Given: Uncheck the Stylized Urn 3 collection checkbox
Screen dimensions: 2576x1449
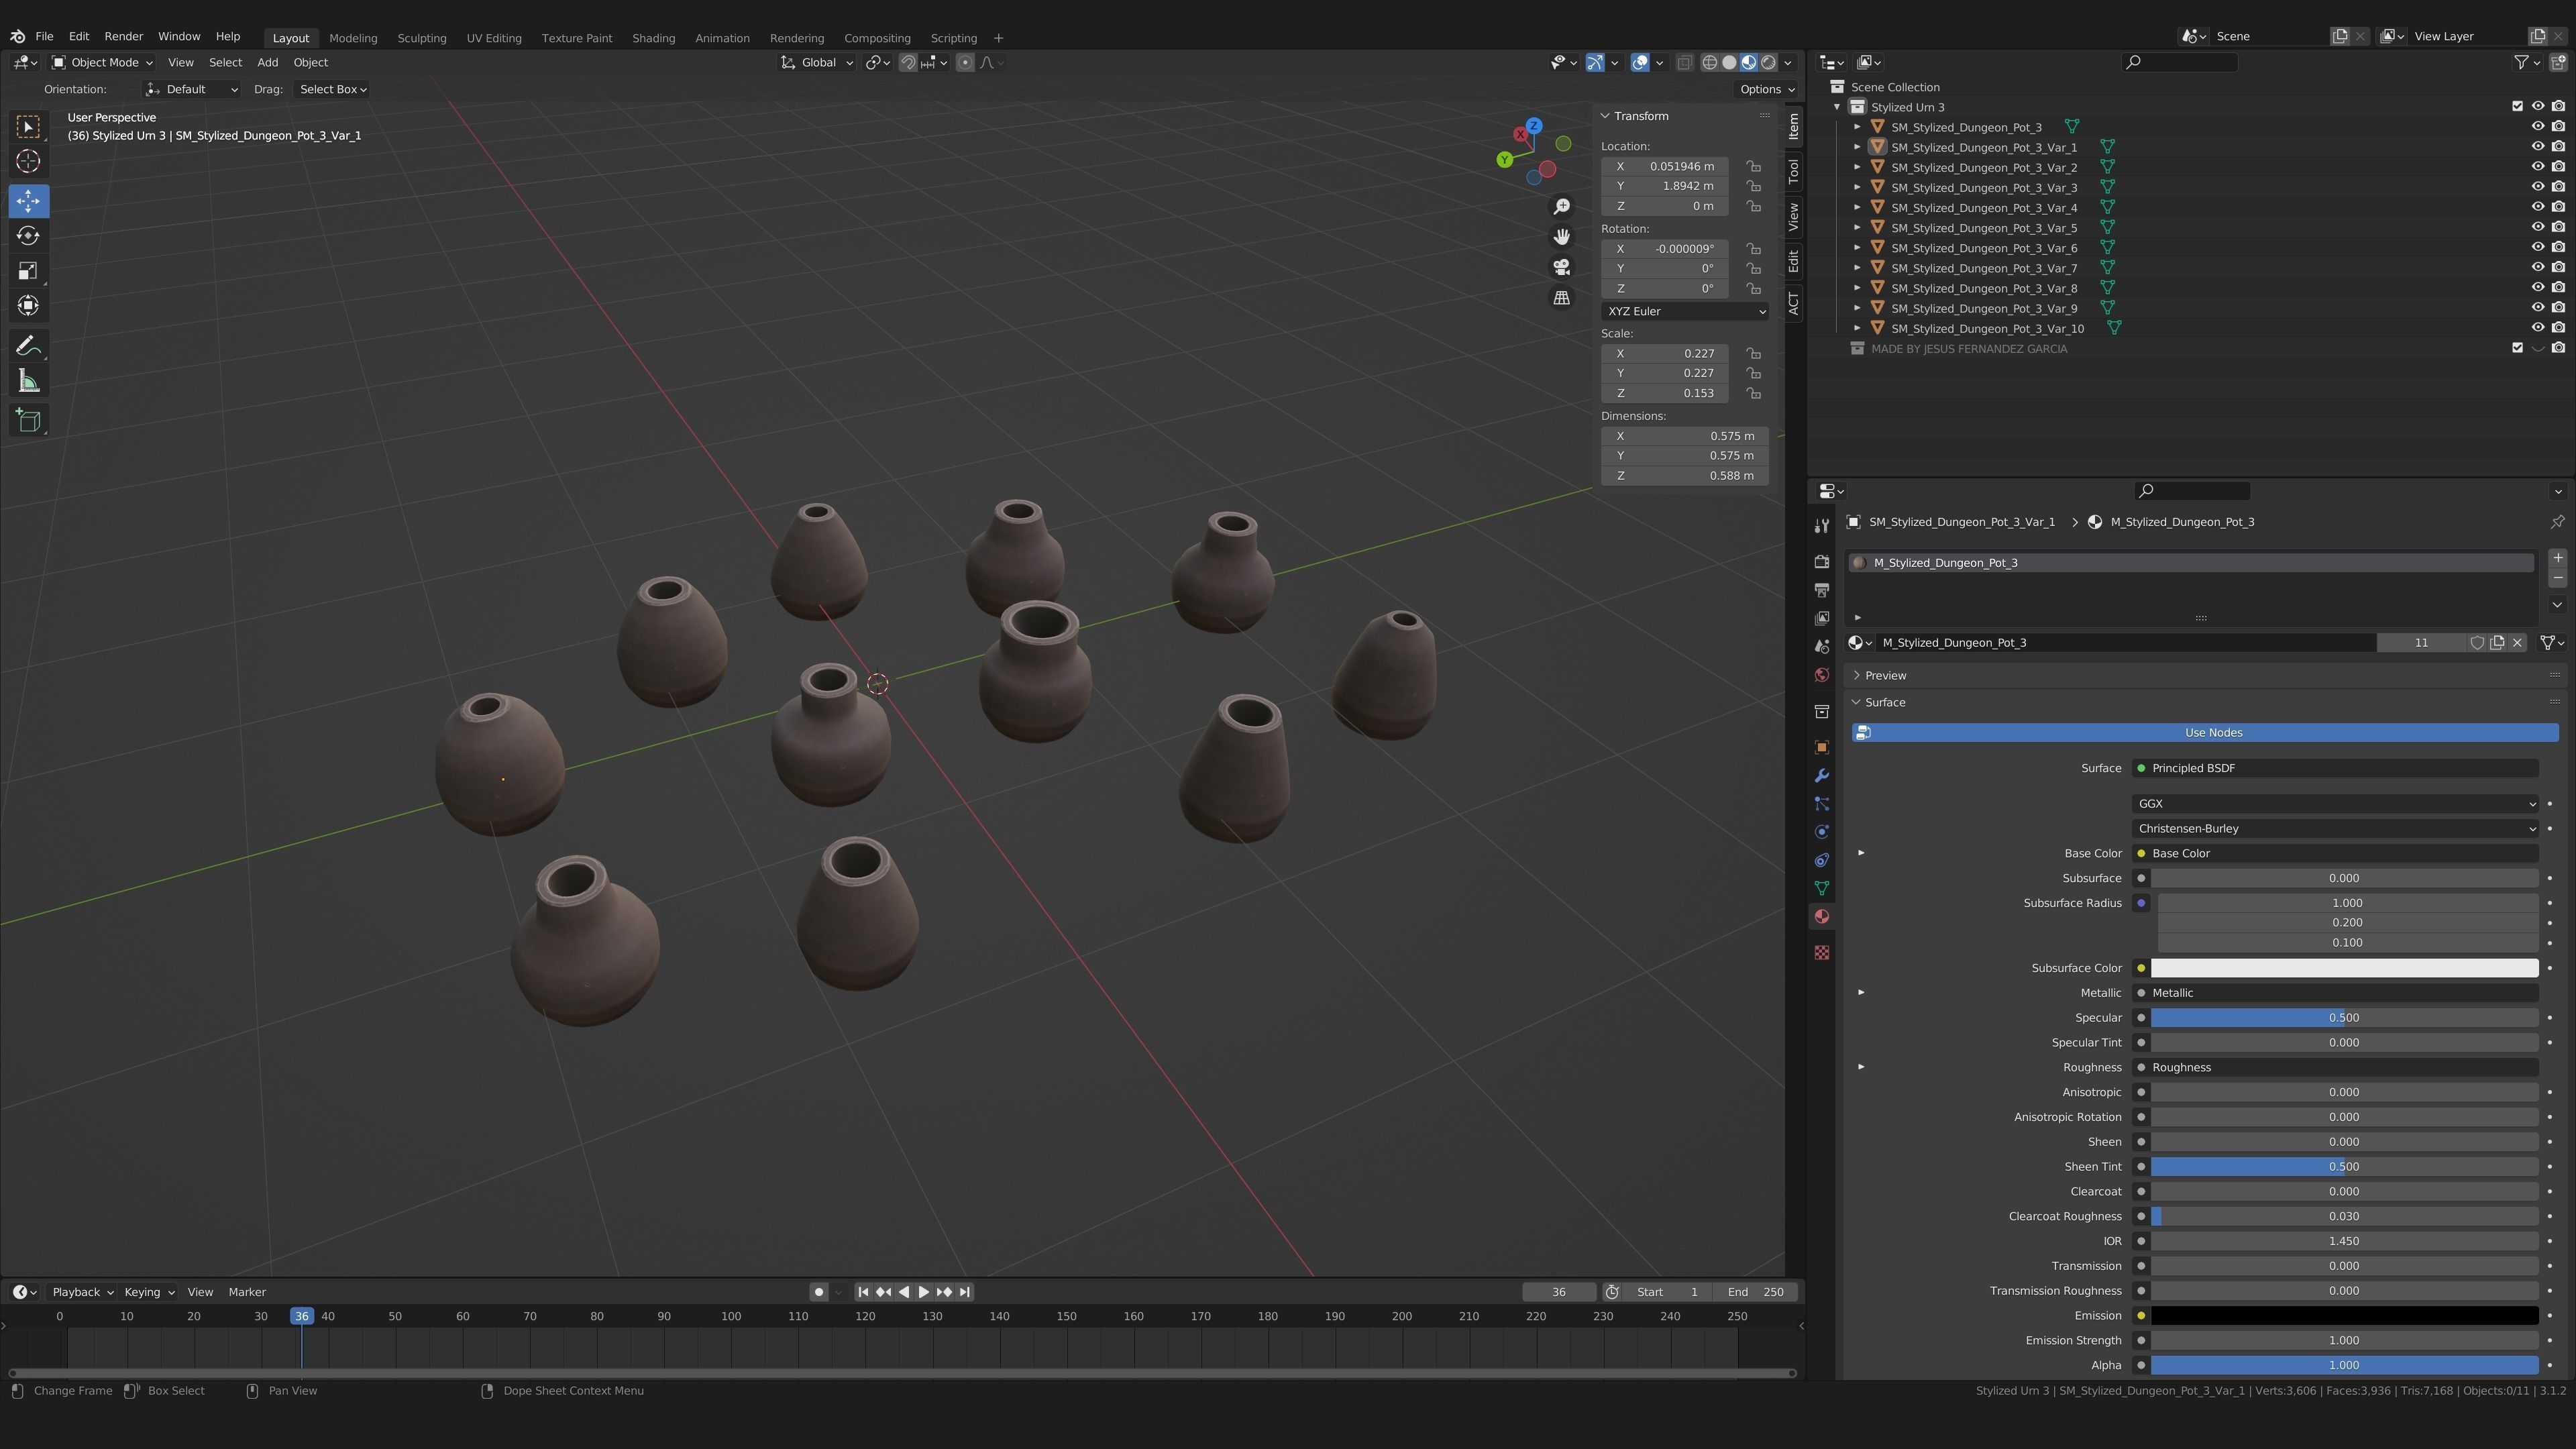Looking at the screenshot, I should pos(2517,106).
